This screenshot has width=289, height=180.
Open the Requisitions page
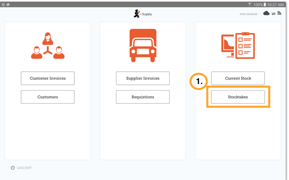click(x=142, y=97)
